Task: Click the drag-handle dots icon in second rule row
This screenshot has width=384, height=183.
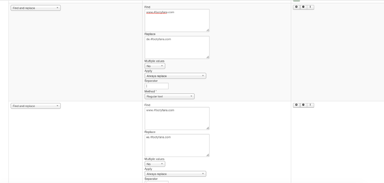Action: (x=310, y=105)
